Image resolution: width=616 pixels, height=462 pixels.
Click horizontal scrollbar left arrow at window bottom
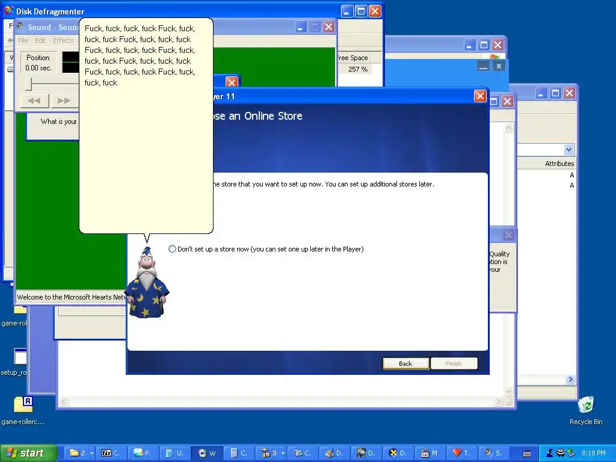click(x=64, y=402)
